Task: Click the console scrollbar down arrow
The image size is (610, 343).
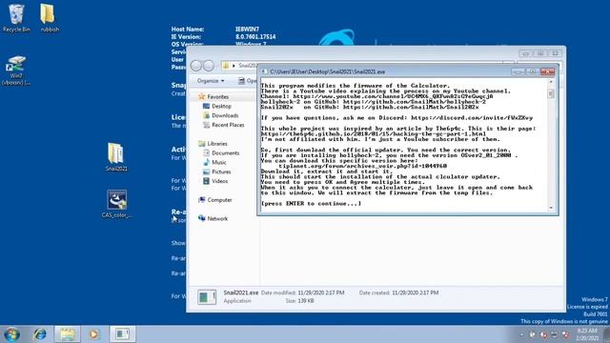Action: (551, 208)
